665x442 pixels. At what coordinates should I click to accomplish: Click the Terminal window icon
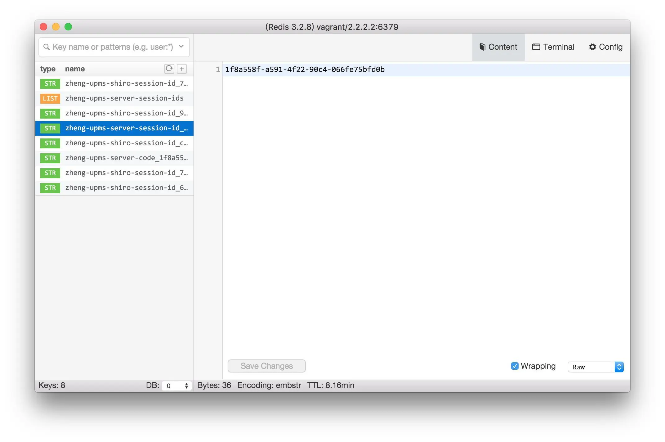(x=536, y=47)
